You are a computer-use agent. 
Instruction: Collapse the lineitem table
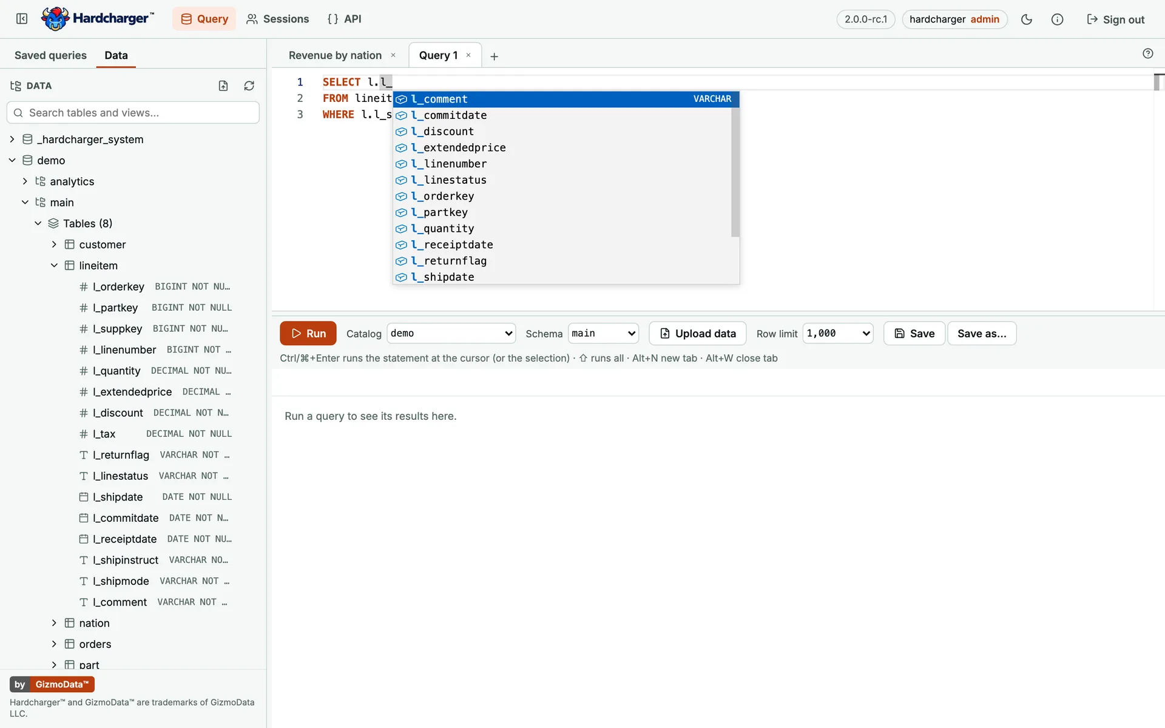point(54,266)
